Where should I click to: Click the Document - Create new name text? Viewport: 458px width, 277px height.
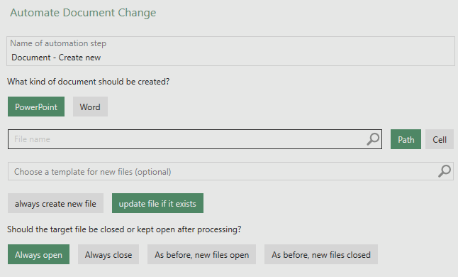coord(56,58)
